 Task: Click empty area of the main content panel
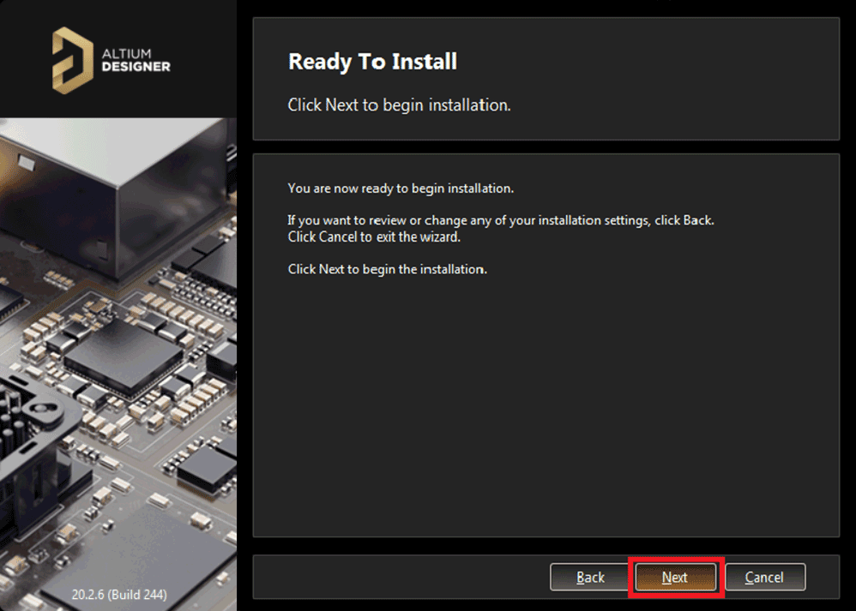point(546,403)
